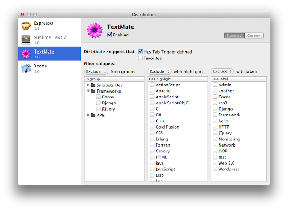Check the C++ highlight checkbox
Viewport: 288px width, 210px height.
pyautogui.click(x=152, y=121)
